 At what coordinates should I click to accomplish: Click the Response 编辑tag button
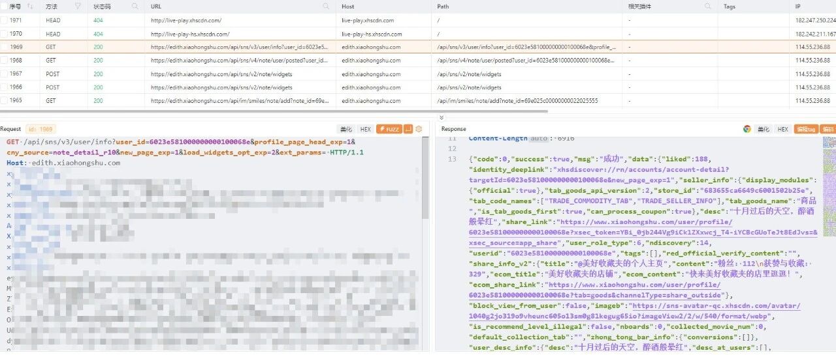(805, 129)
